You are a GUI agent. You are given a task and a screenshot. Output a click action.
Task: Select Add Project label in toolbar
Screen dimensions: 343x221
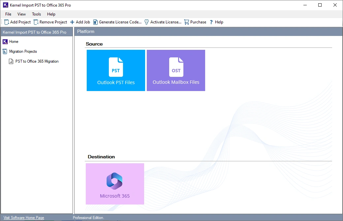point(20,22)
